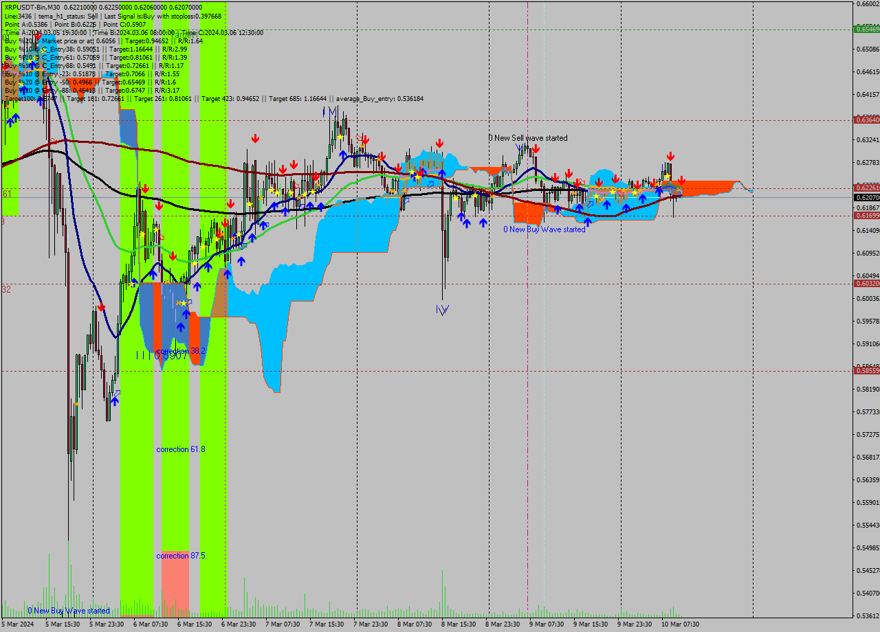Viewport: 880px width, 632px height.
Task: Click the '8 Mar 23:30' time label
Action: point(503,624)
